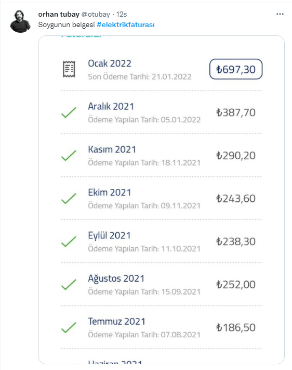Click the ₺697,30 outlined amount button
This screenshot has width=292, height=370.
point(236,69)
